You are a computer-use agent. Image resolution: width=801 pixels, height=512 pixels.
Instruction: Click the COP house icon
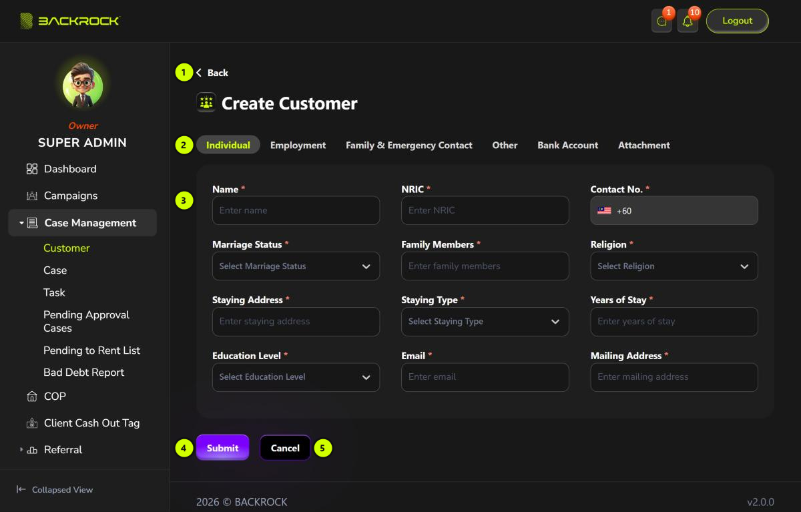(32, 396)
